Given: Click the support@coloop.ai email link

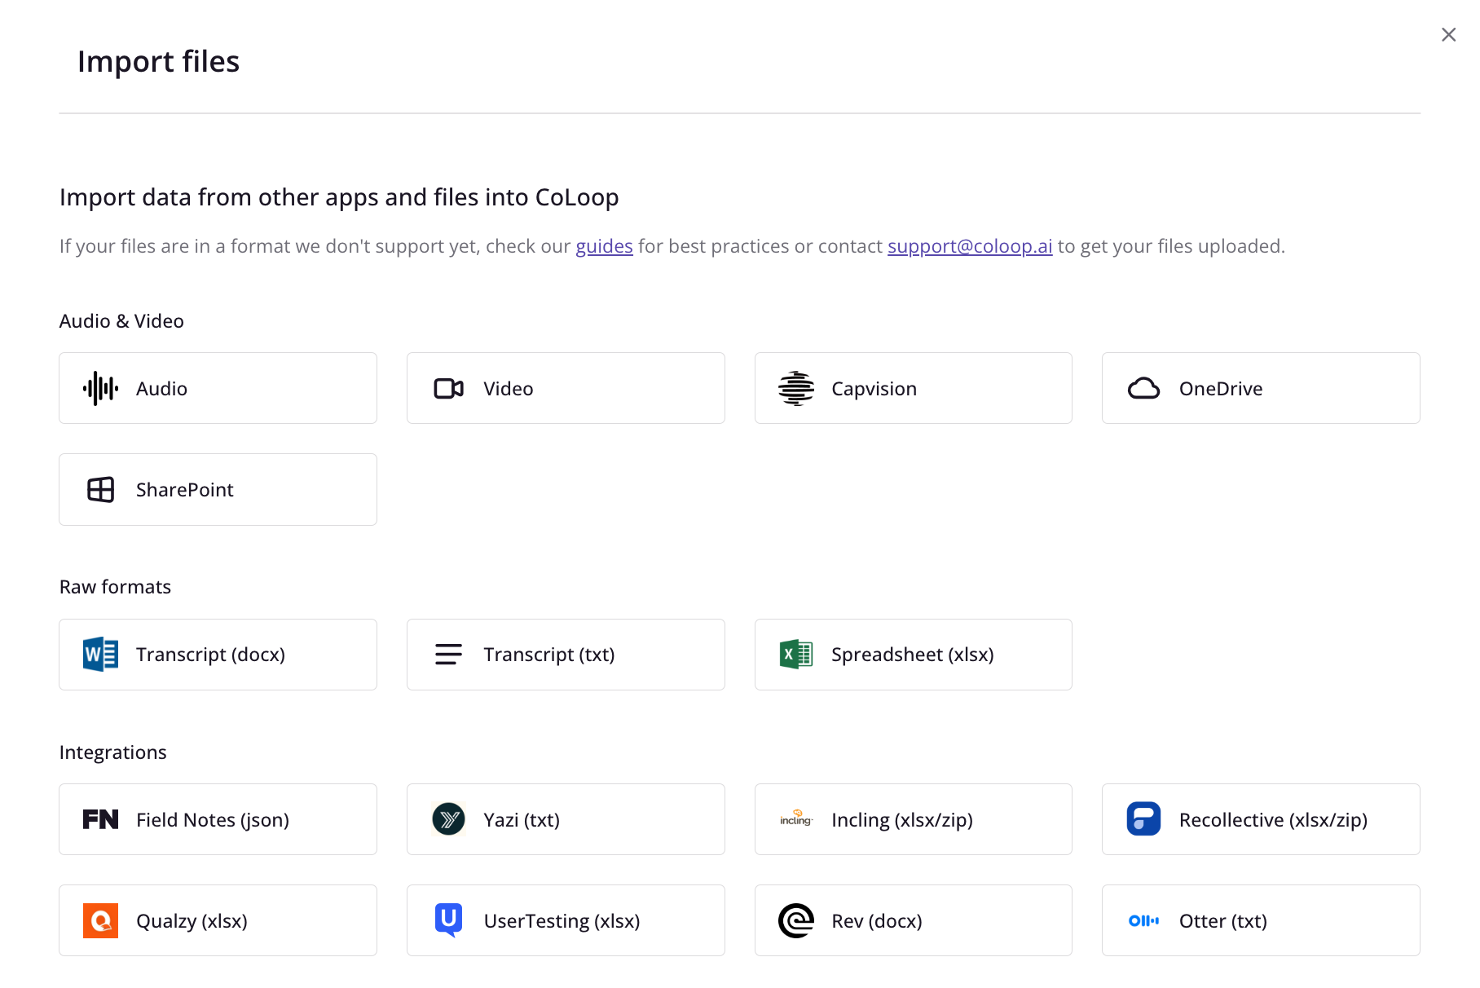Looking at the screenshot, I should [x=970, y=246].
